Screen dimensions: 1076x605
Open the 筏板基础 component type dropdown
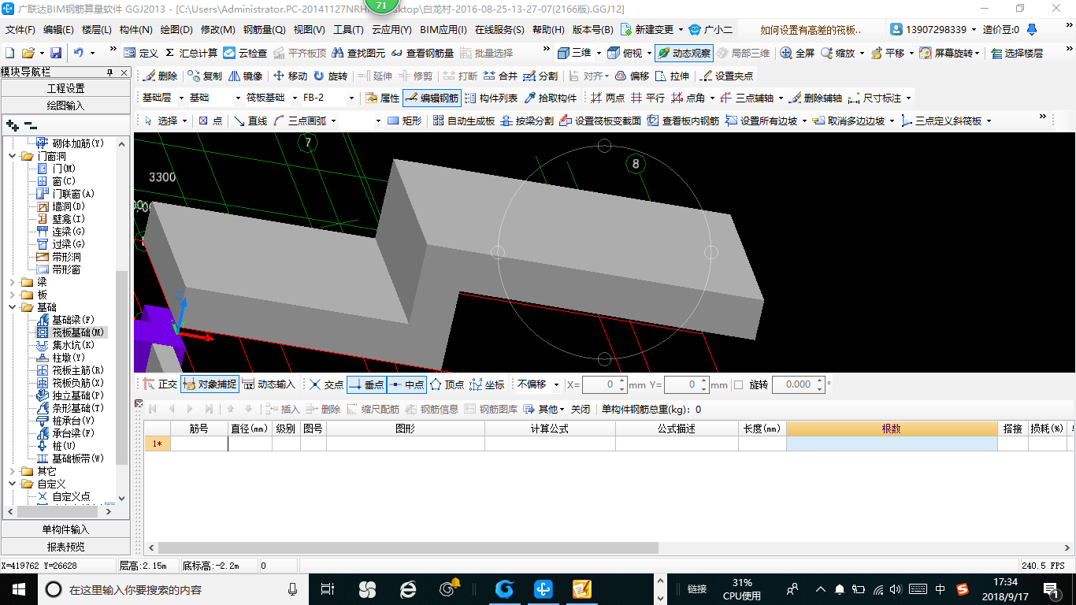click(295, 98)
